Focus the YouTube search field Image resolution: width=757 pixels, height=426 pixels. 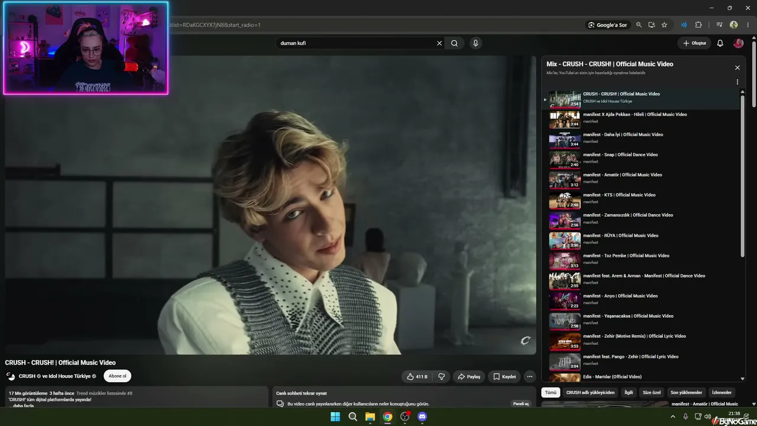pyautogui.click(x=357, y=43)
